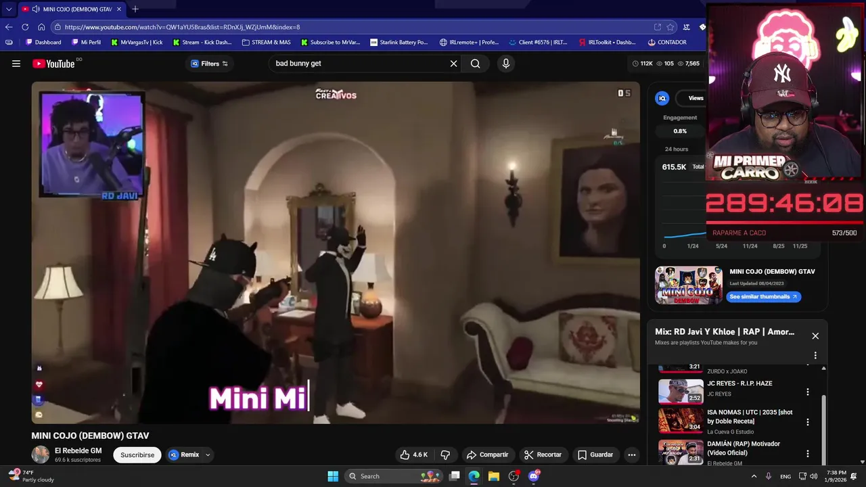866x487 pixels.
Task: Open the Windows Start menu
Action: click(333, 476)
